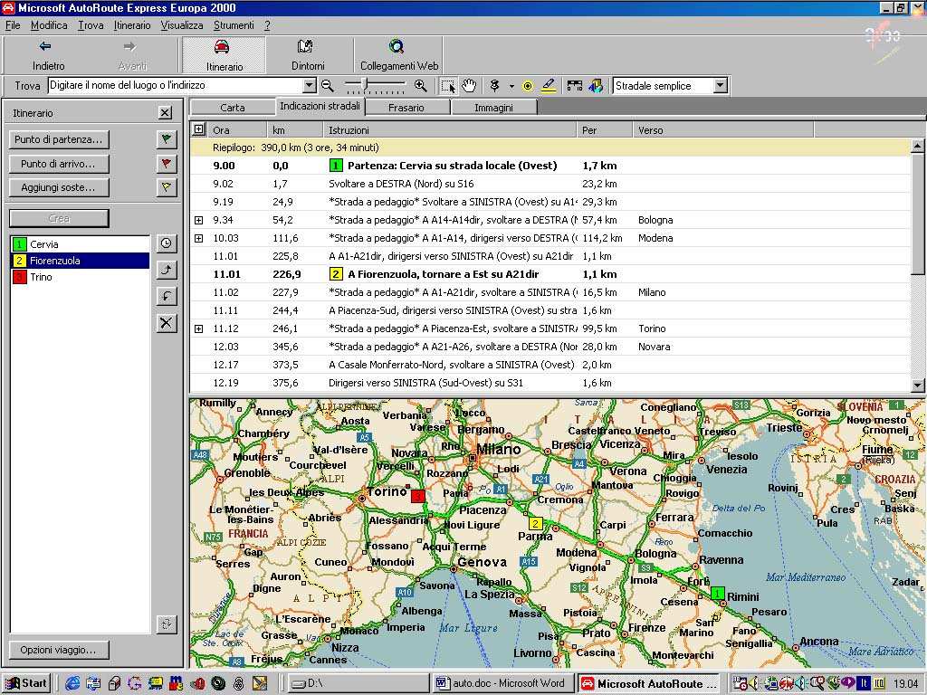The image size is (927, 695).
Task: Expand the 11.12 Torino direction row
Action: (x=198, y=328)
